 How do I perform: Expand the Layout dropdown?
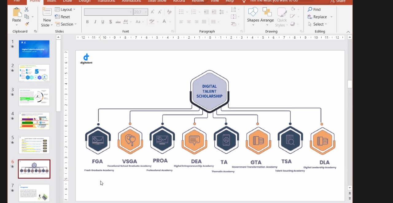[65, 9]
